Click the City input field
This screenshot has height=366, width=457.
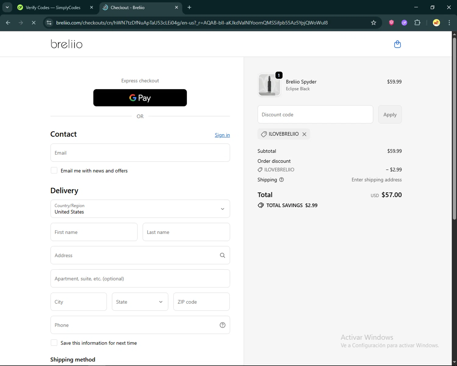point(79,302)
